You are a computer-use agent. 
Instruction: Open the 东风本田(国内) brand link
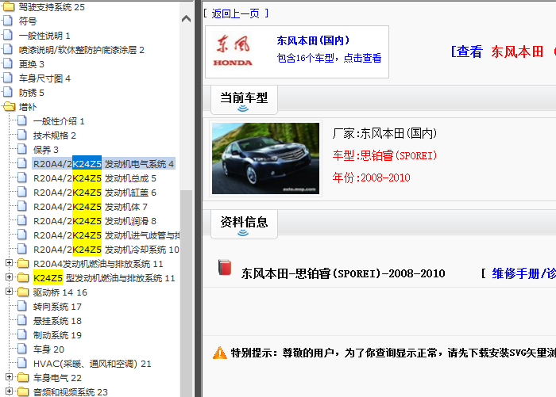point(313,40)
